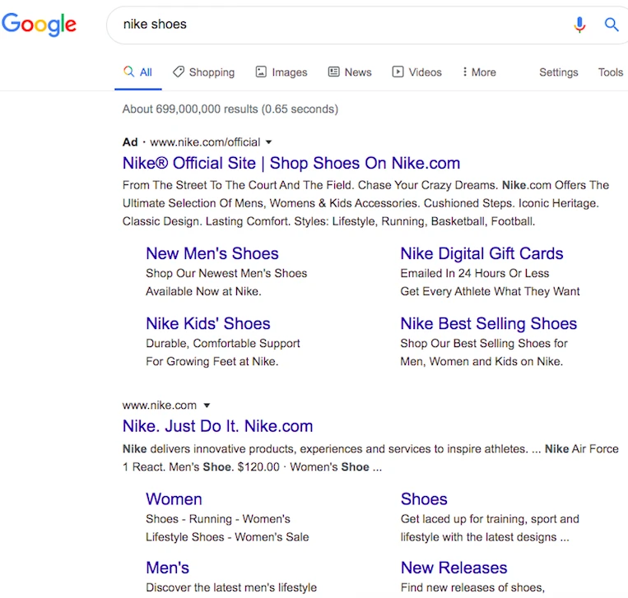The image size is (628, 598).
Task: Open the News tab
Action: coord(350,72)
